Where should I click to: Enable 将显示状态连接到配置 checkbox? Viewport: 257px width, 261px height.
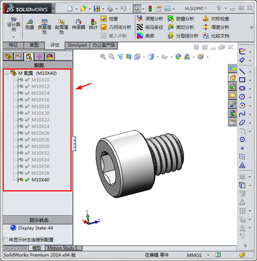pyautogui.click(x=5, y=240)
